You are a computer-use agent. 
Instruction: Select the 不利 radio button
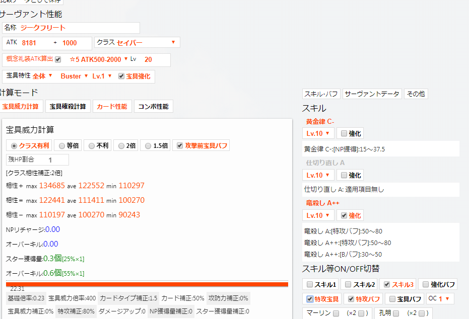pyautogui.click(x=92, y=146)
